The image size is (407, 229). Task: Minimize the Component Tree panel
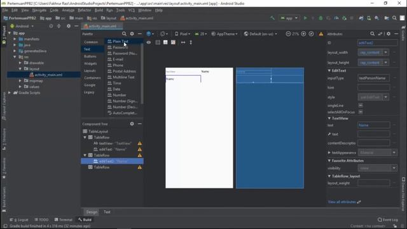click(x=140, y=124)
